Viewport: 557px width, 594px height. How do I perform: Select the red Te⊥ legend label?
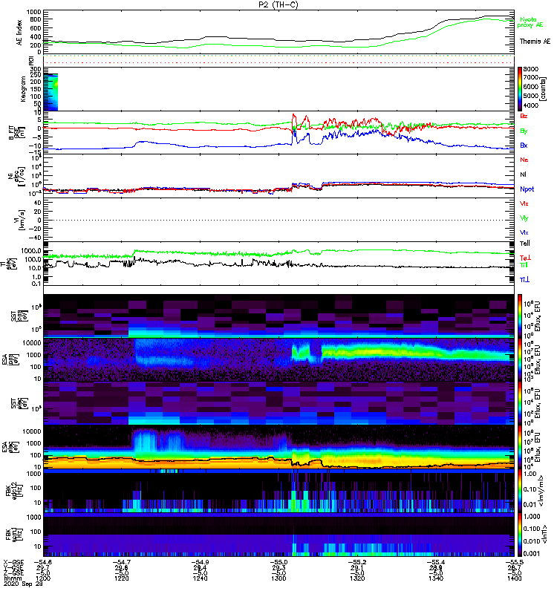click(x=525, y=258)
